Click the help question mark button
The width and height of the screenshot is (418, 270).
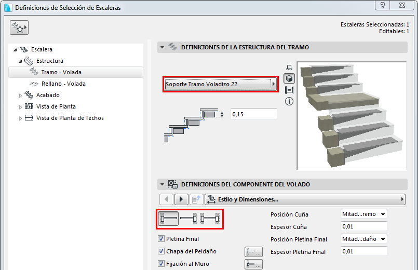pos(383,5)
